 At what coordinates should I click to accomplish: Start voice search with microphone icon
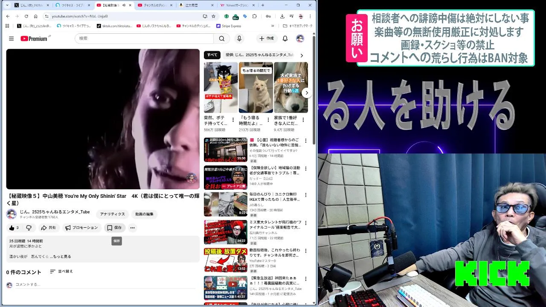(239, 38)
